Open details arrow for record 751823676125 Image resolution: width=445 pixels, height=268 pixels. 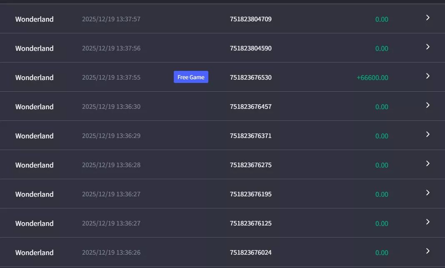427,222
